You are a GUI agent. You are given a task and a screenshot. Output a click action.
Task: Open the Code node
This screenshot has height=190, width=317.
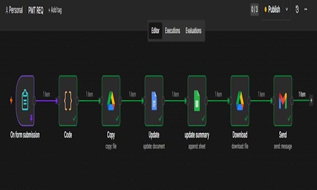click(x=68, y=101)
